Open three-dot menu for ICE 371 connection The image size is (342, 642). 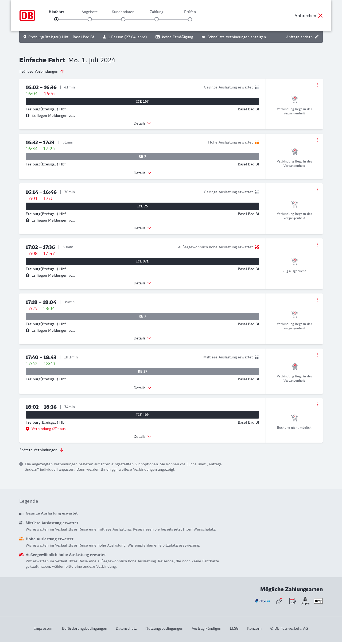click(x=318, y=245)
